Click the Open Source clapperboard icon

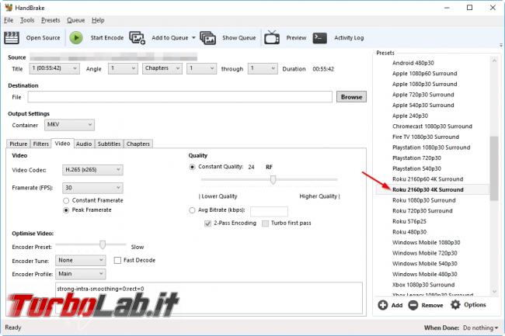click(x=12, y=38)
